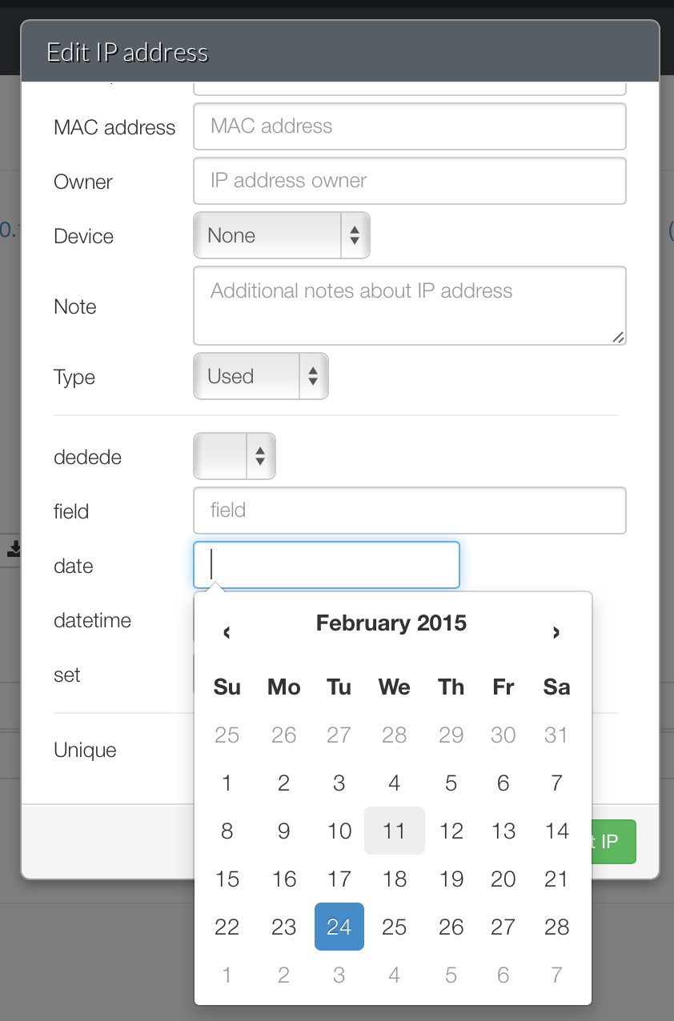Pick March 7 from next month
Viewport: 674px width, 1021px height.
pyautogui.click(x=556, y=975)
